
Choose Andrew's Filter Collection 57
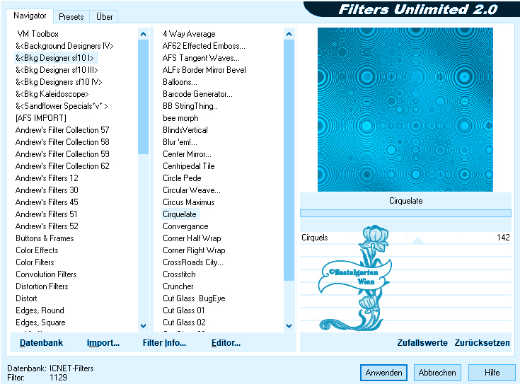pos(62,130)
